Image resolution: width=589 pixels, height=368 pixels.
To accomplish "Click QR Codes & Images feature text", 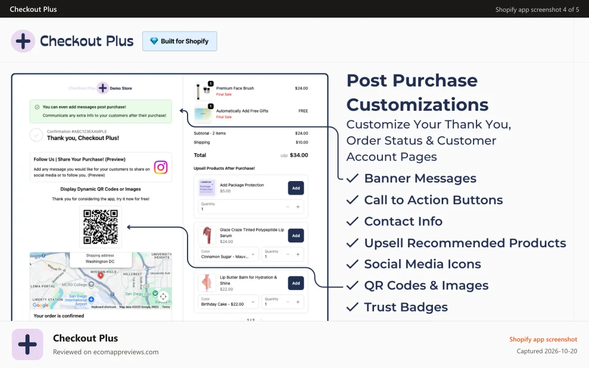I will [426, 286].
